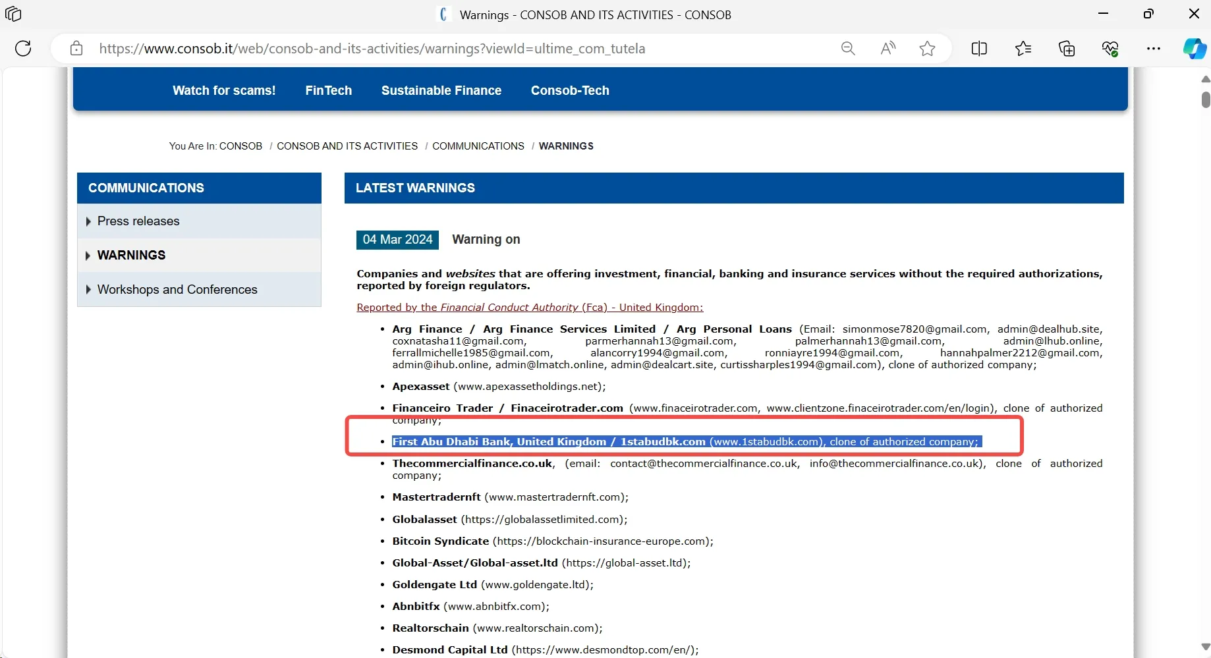1211x658 pixels.
Task: Go to COMMUNICATIONS breadcrumb link
Action: pos(478,146)
